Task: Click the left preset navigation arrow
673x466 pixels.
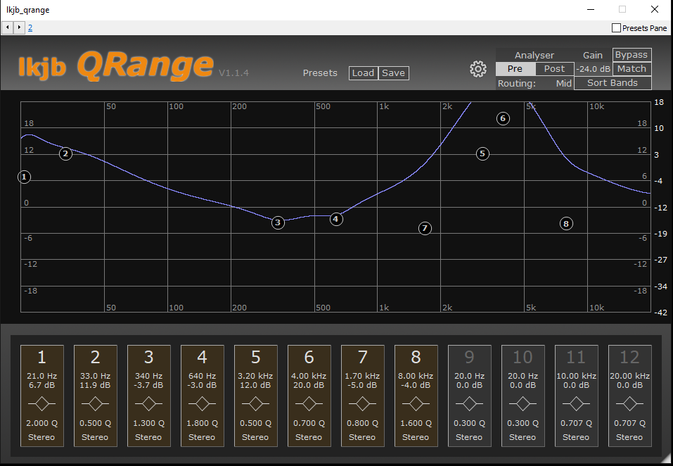Action: 7,27
